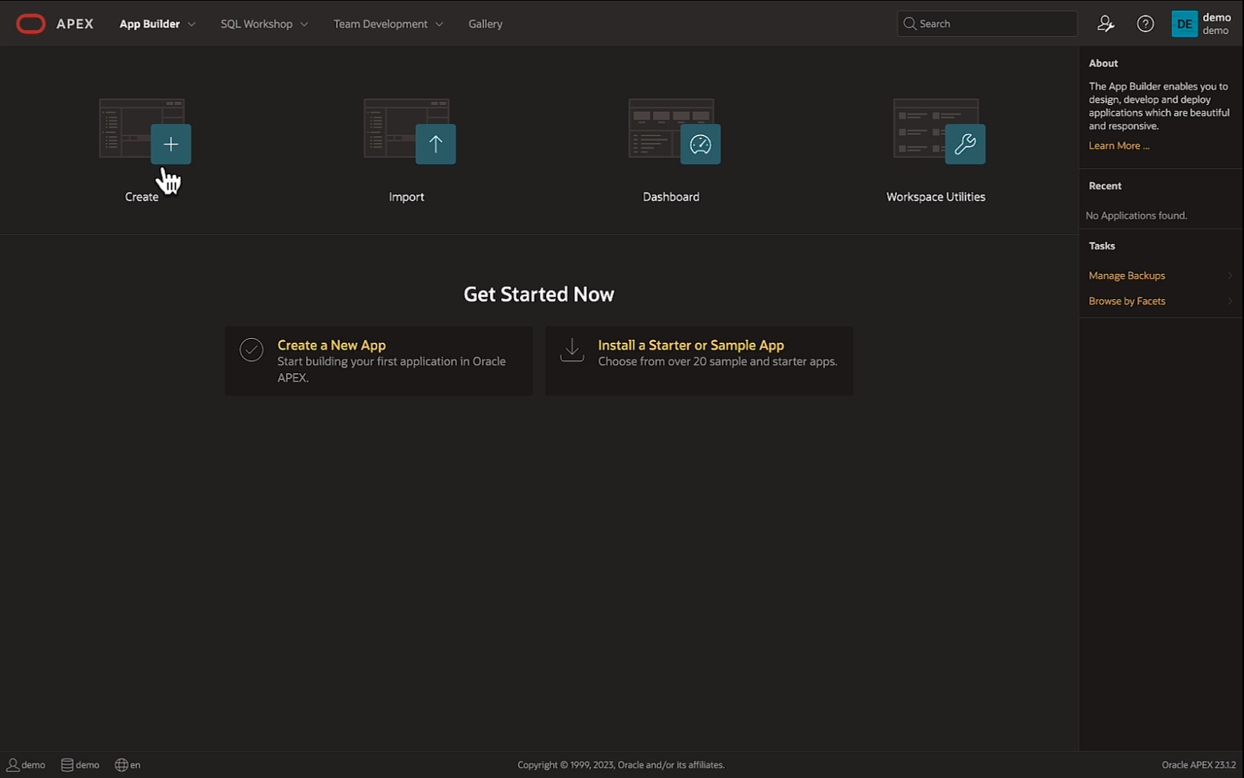Click the Create label
The image size is (1244, 778).
click(x=141, y=197)
